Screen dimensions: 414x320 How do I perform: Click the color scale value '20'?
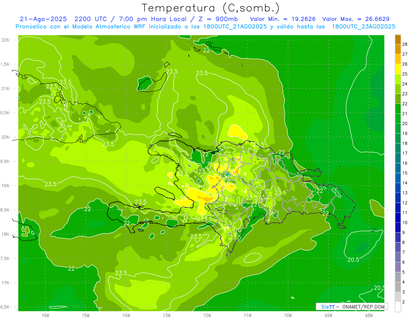405,124
